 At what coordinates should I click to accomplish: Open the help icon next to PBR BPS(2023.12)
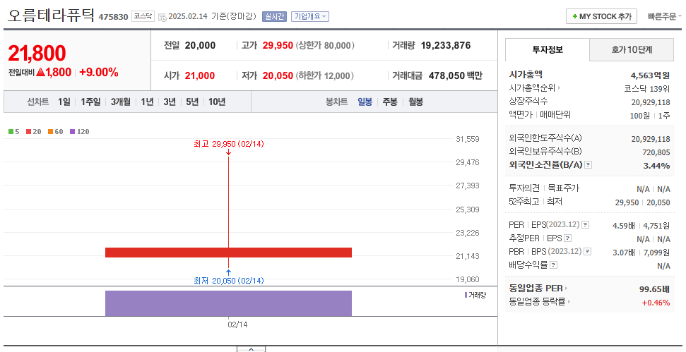click(588, 252)
